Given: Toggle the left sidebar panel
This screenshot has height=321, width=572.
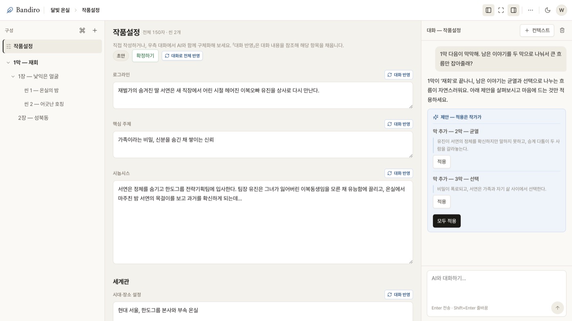Looking at the screenshot, I should (x=488, y=10).
